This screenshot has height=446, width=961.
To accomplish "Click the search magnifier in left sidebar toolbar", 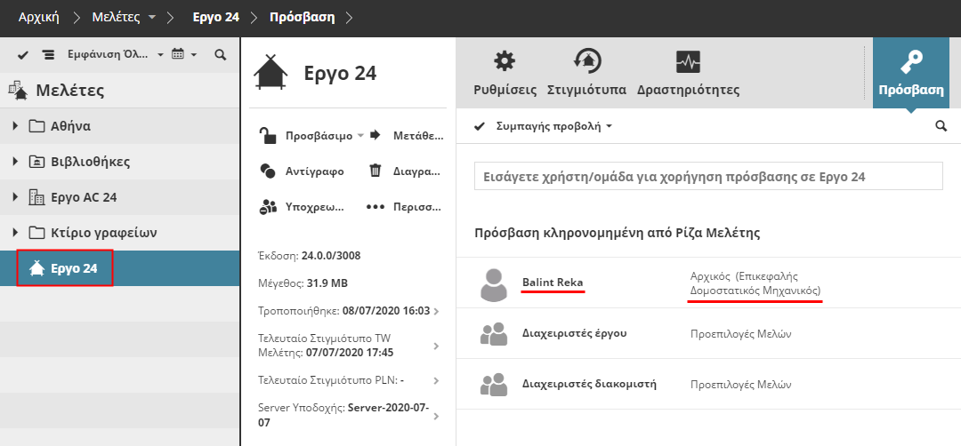I will click(221, 55).
